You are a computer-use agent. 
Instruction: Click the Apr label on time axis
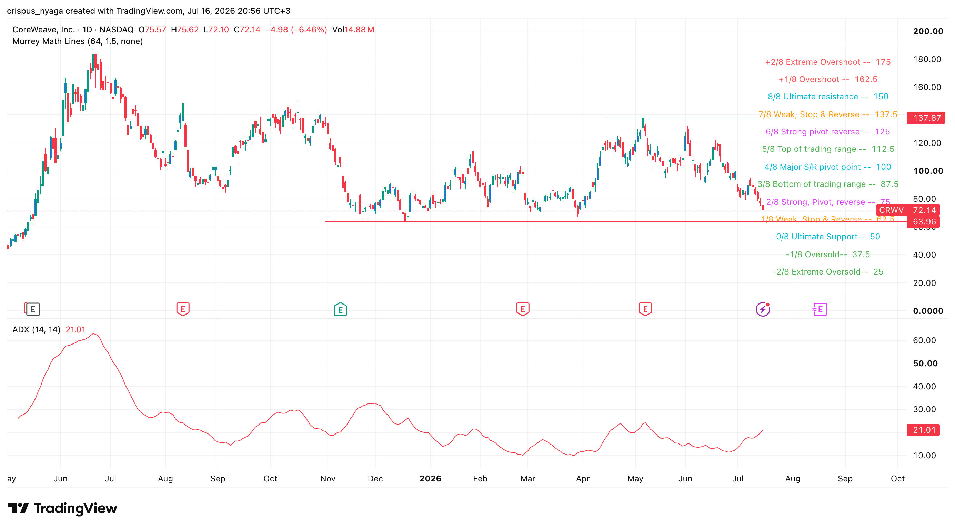583,479
